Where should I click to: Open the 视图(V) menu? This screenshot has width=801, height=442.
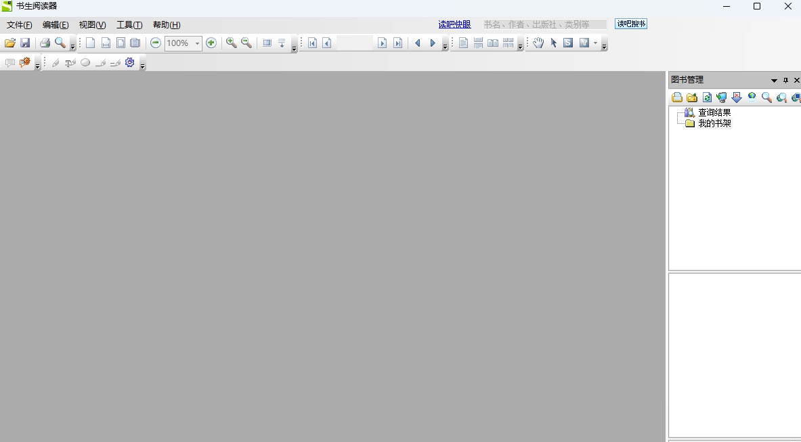coord(93,24)
